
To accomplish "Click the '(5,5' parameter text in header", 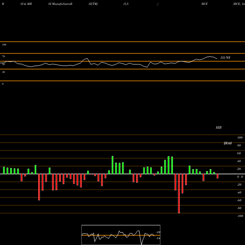I will 126,4.
